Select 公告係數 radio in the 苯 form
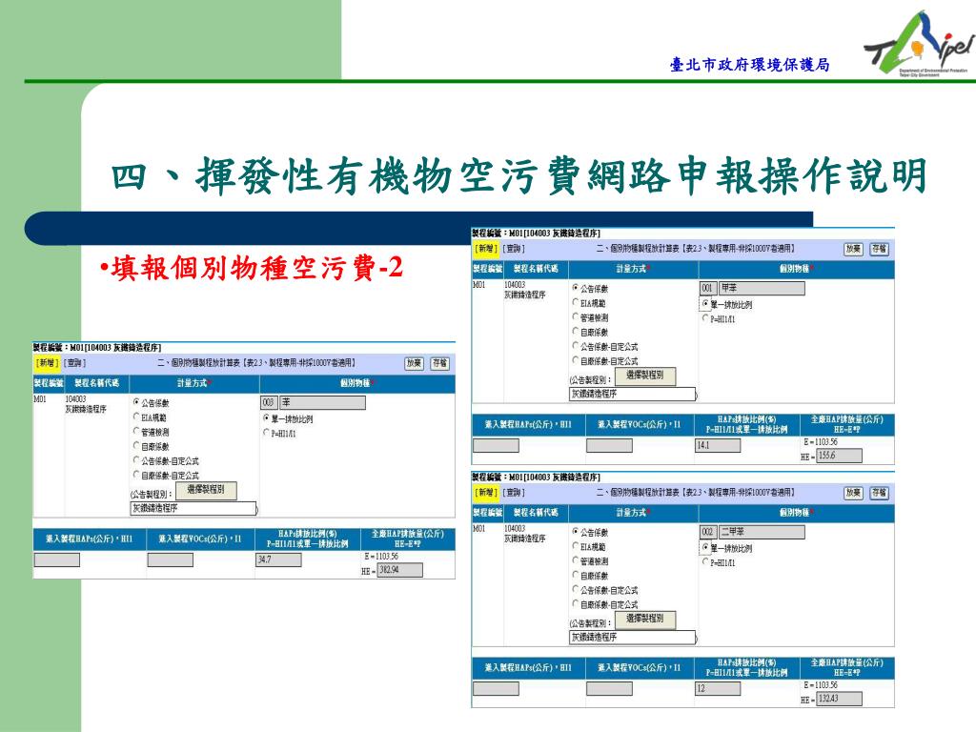Screen dimensions: 976x732 coord(136,403)
